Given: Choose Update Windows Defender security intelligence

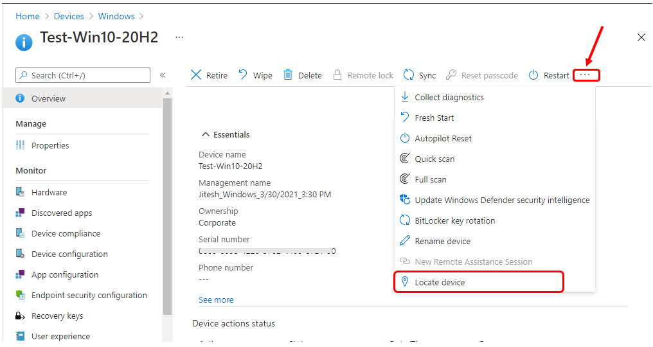Looking at the screenshot, I should tap(495, 200).
